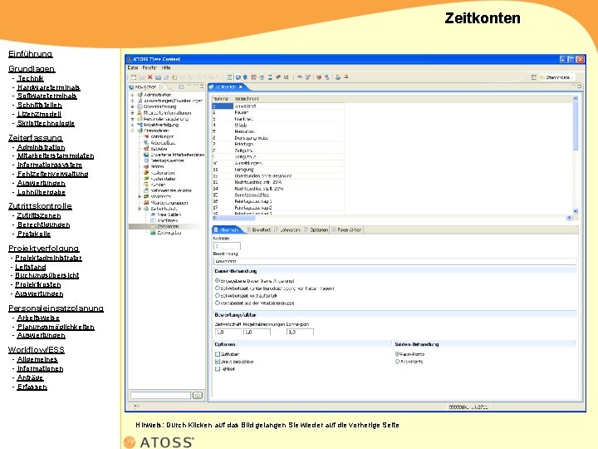Click the Mitarbeiterinformationen person icon in tree
Image resolution: width=598 pixels, height=449 pixels.
[140, 112]
